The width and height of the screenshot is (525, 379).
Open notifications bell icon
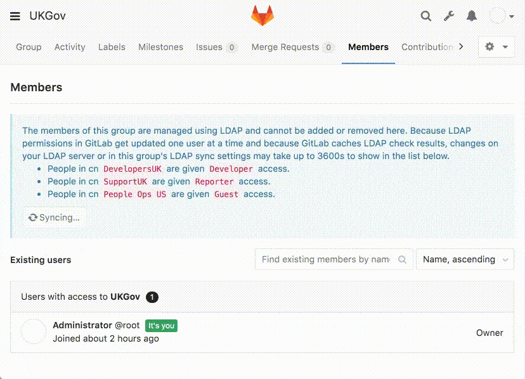click(x=472, y=16)
